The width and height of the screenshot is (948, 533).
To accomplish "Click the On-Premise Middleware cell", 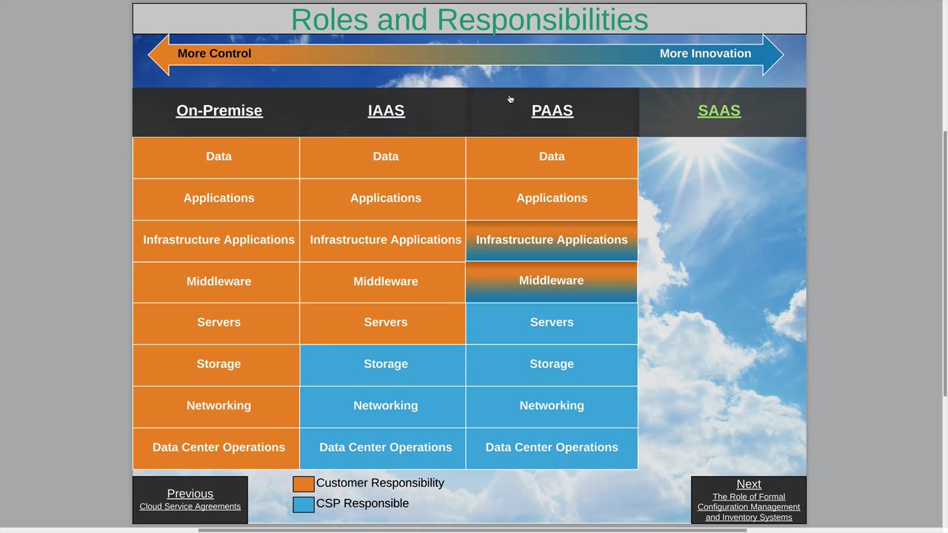I will 216,281.
